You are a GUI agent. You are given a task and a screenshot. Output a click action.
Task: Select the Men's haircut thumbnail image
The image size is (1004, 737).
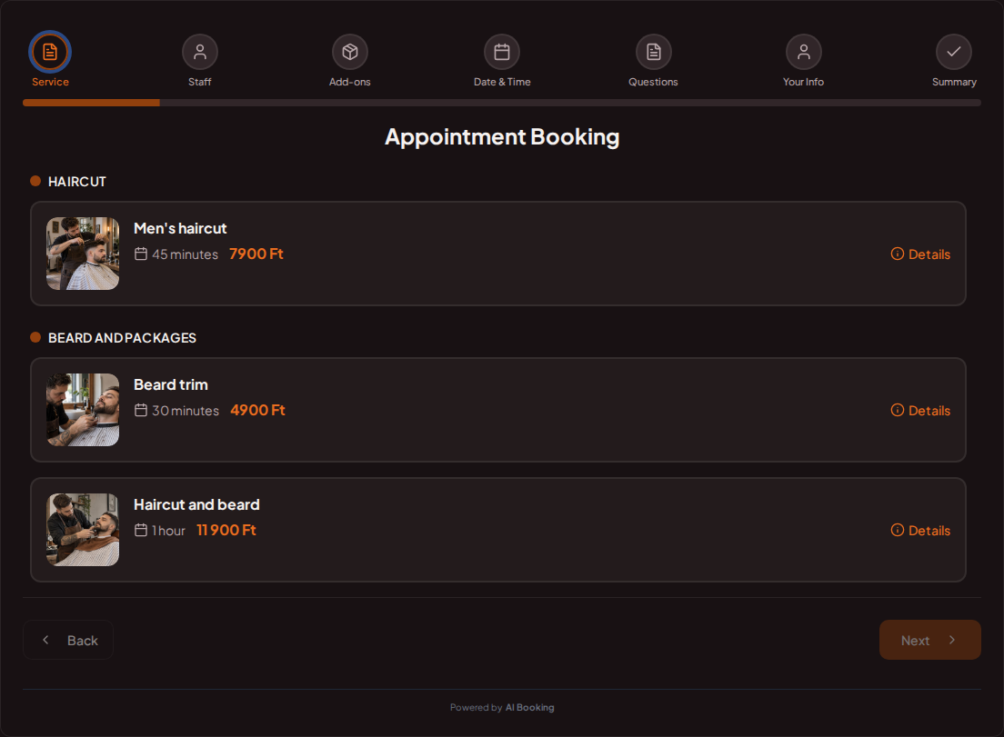(x=83, y=254)
